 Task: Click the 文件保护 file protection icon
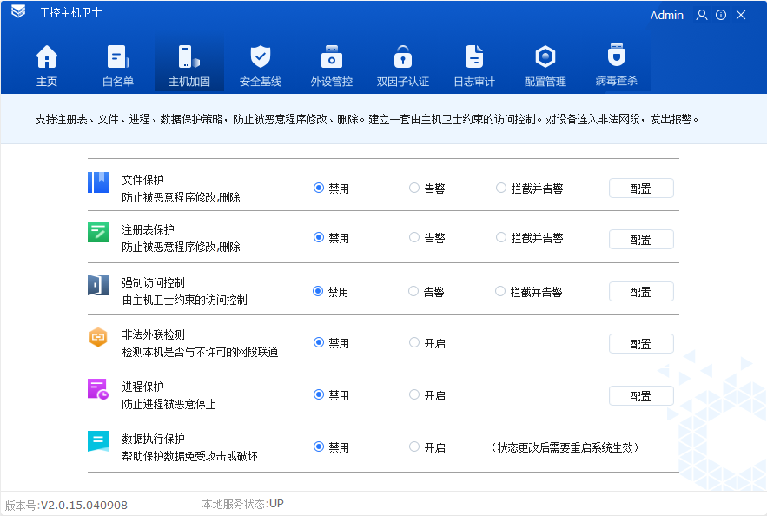pos(97,182)
